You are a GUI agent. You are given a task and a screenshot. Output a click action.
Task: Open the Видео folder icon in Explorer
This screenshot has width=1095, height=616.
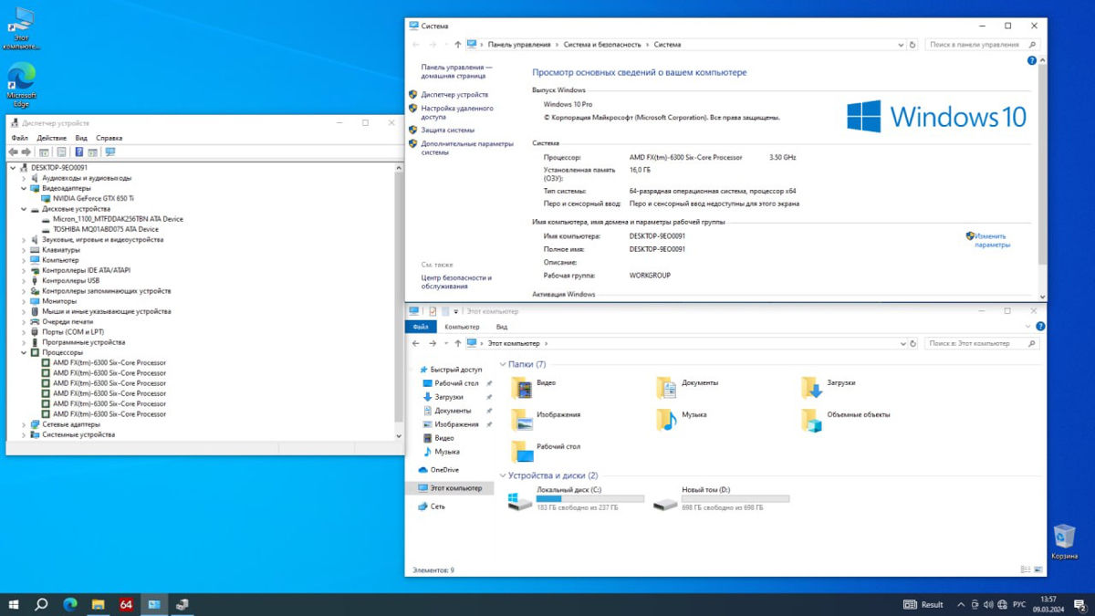(x=522, y=387)
